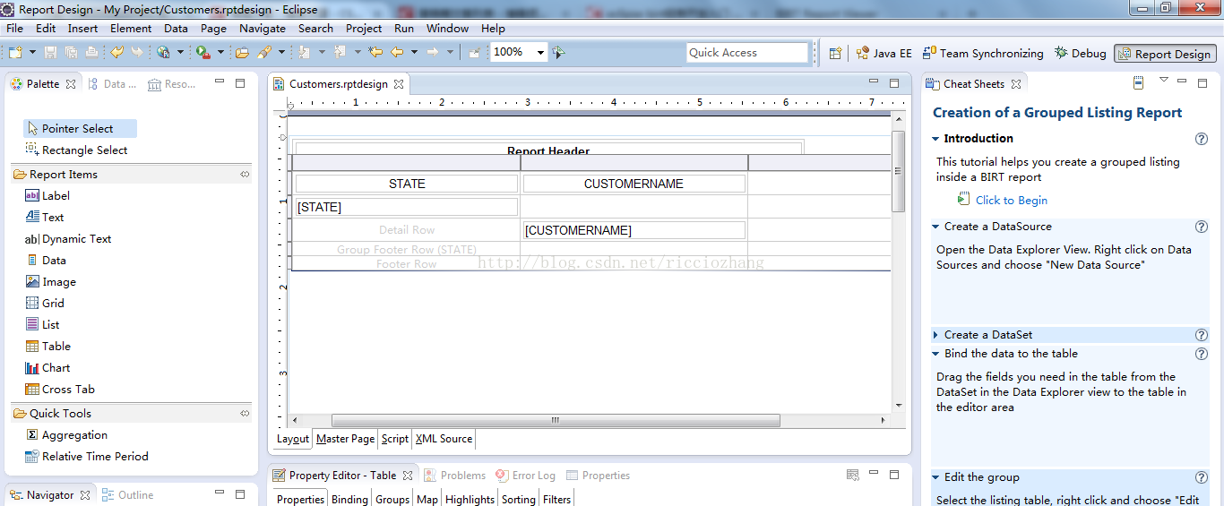Image resolution: width=1224 pixels, height=506 pixels.
Task: Activate Pointer Select tool
Action: pos(80,129)
